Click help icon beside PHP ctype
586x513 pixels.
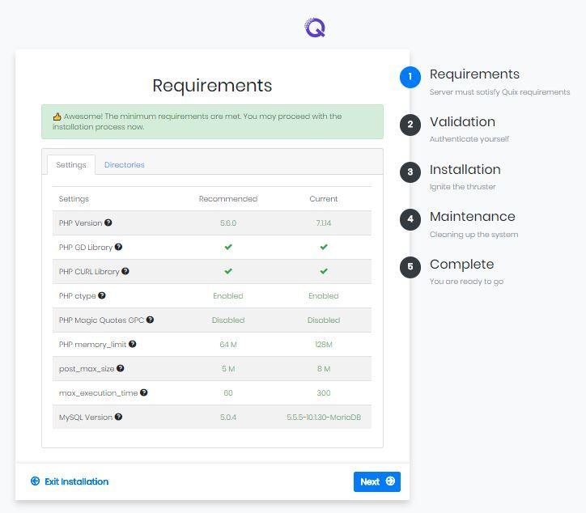click(102, 295)
